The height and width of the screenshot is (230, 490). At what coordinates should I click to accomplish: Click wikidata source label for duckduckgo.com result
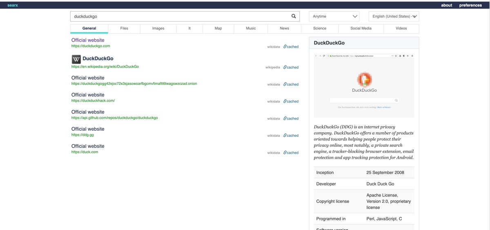274,47
